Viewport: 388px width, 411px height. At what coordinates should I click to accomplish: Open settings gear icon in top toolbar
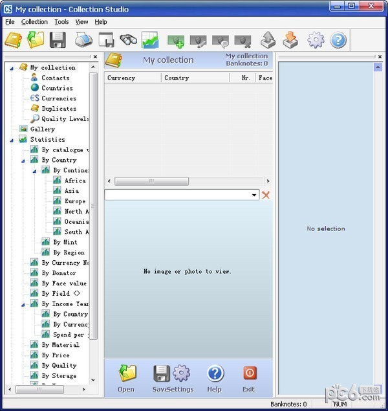coord(316,40)
